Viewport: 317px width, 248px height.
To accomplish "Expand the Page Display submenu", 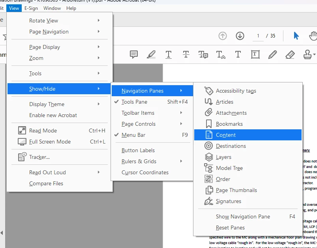I will click(60, 47).
